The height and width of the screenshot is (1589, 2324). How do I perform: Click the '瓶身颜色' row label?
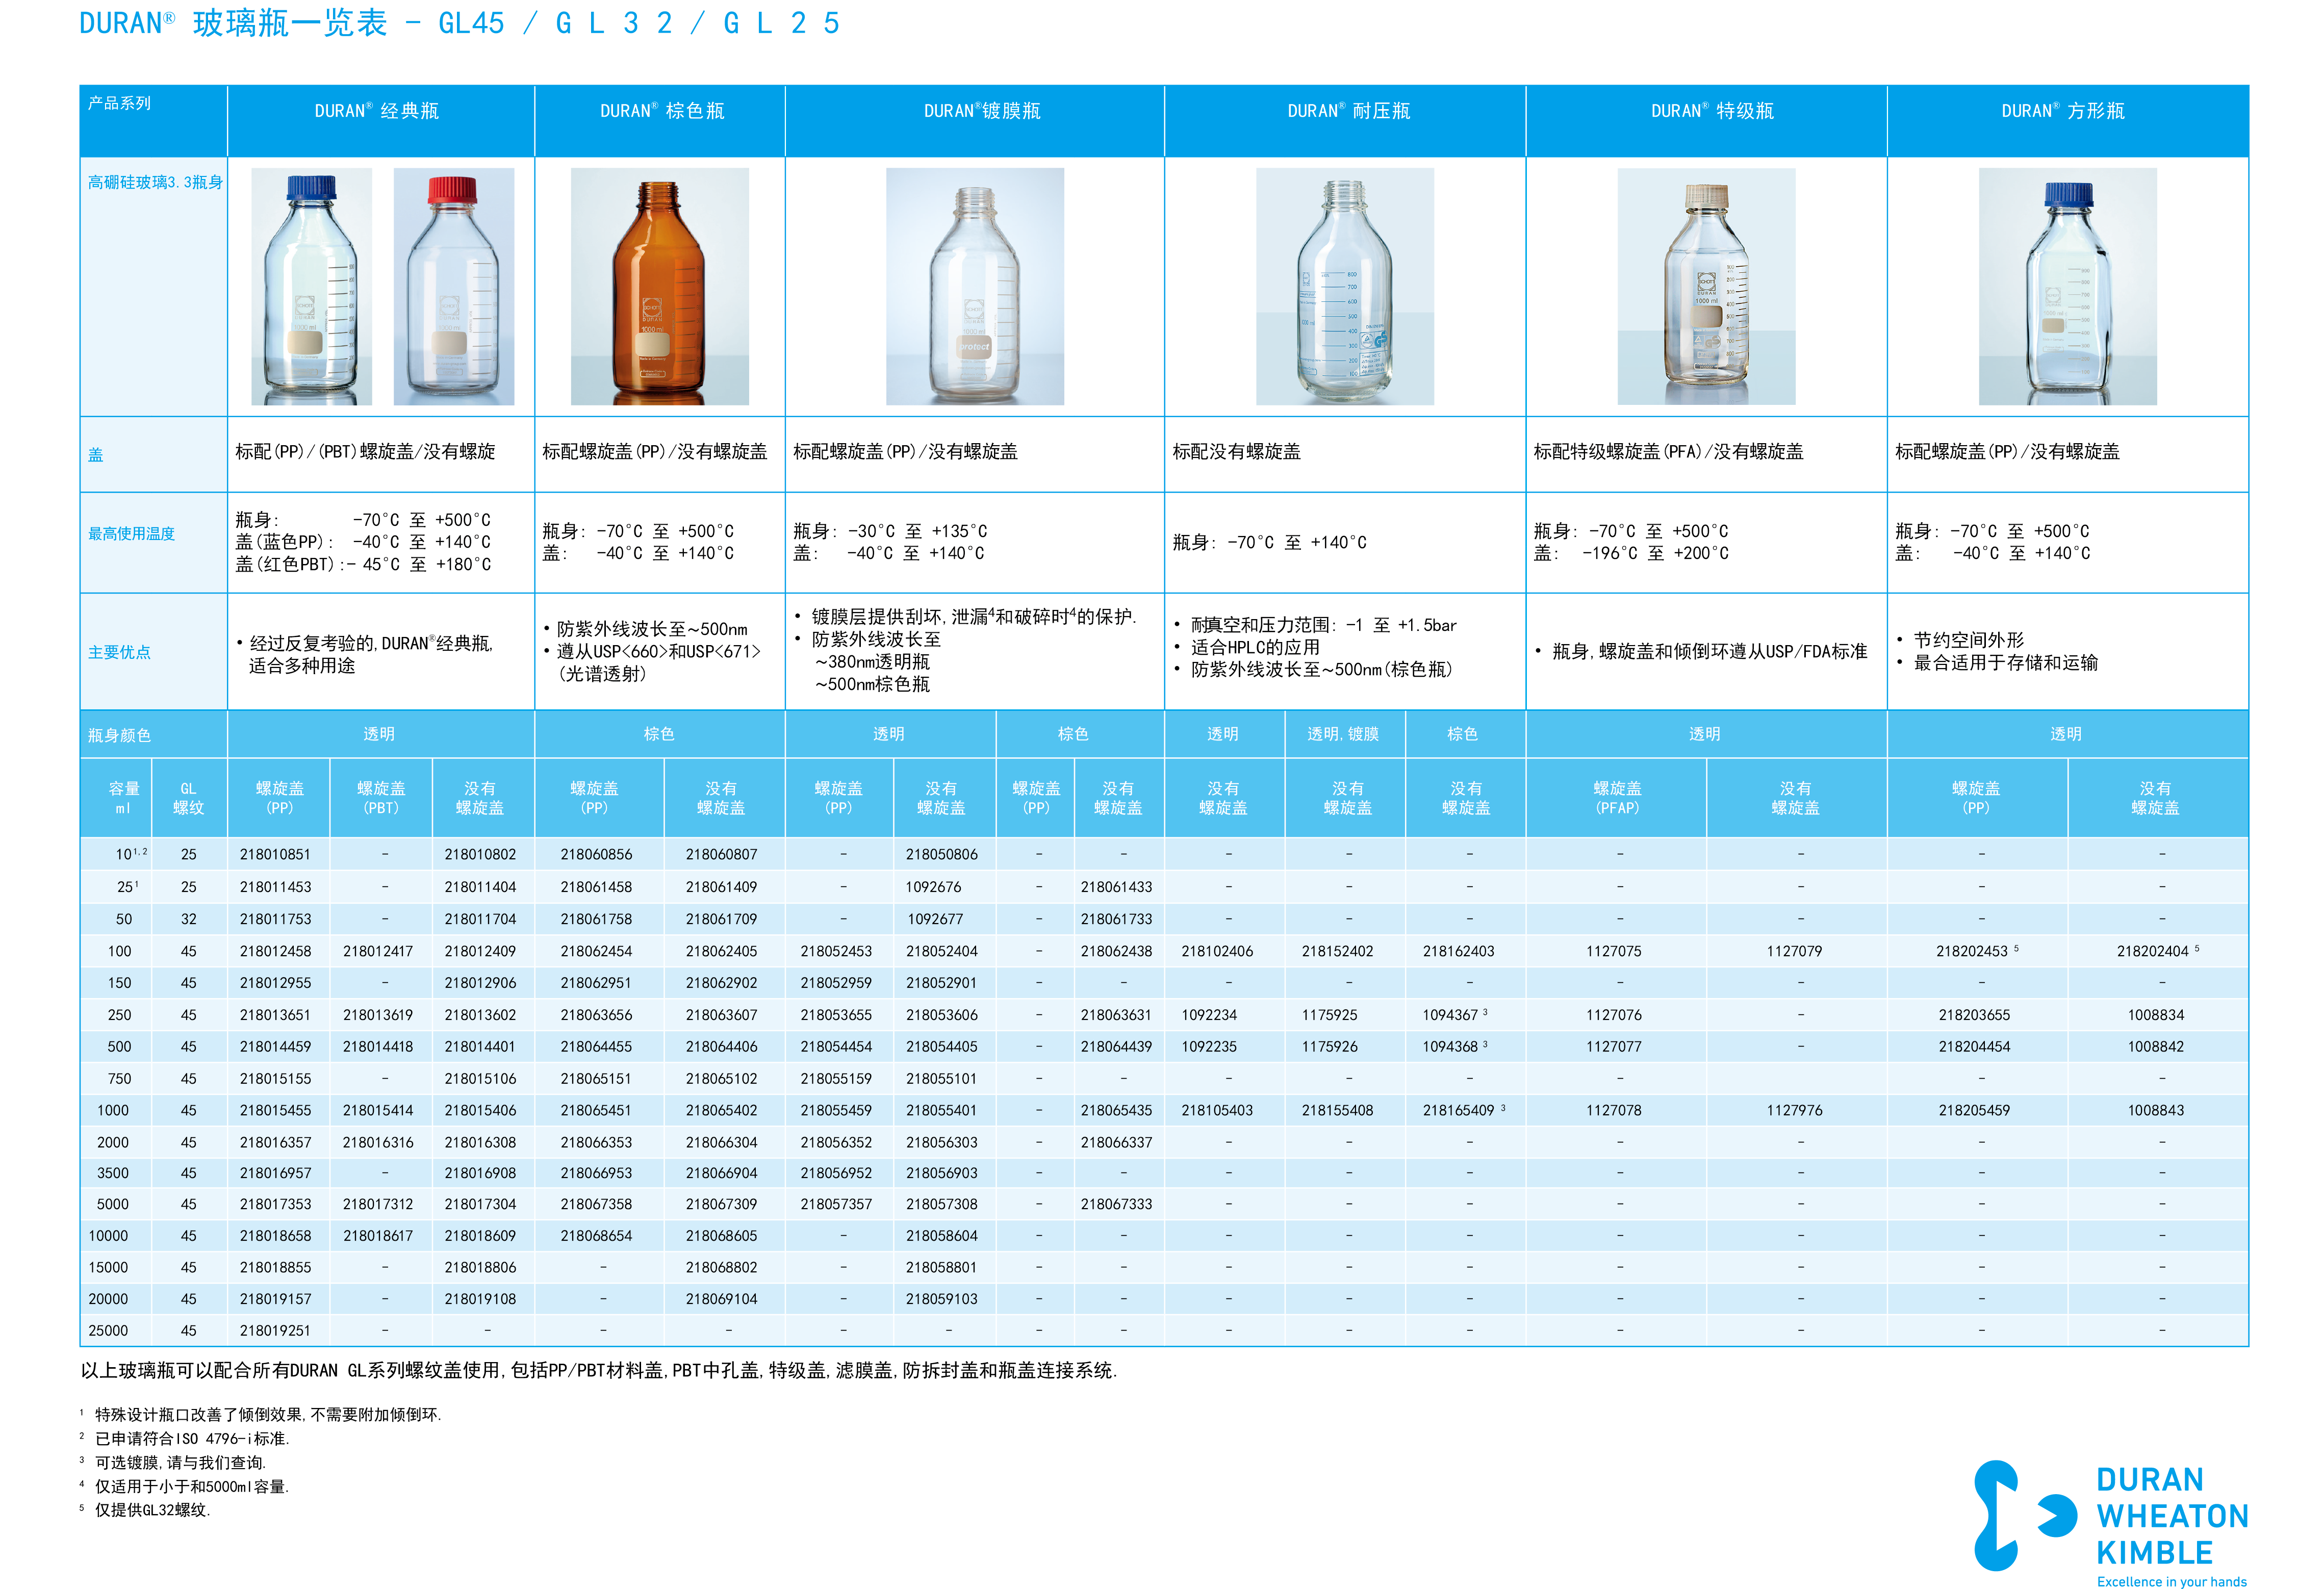119,736
